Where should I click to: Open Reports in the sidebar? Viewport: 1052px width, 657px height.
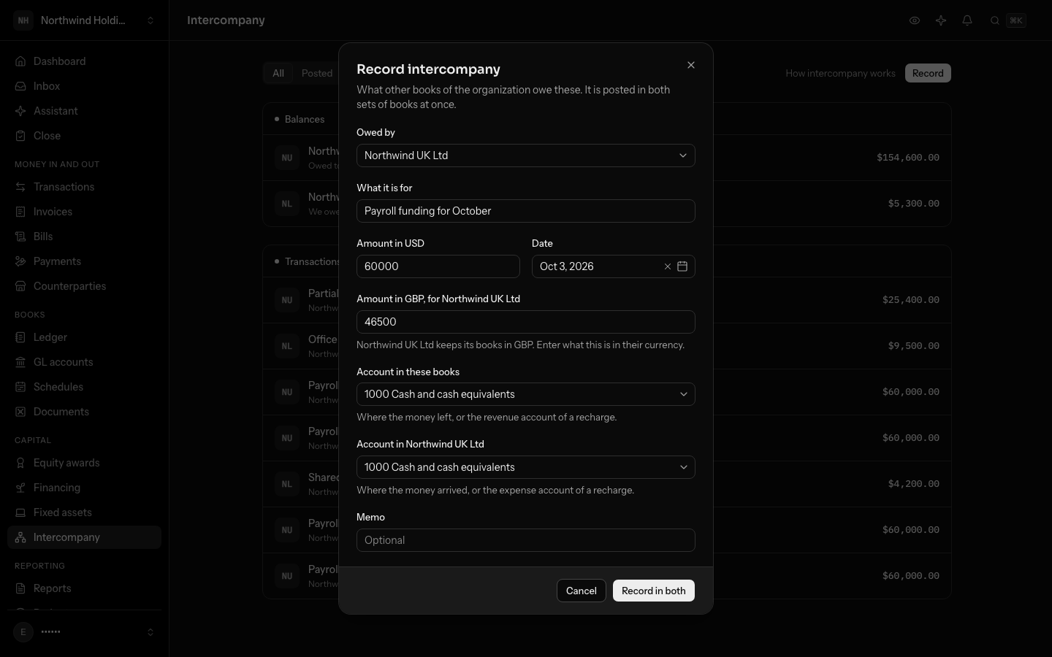click(x=84, y=588)
